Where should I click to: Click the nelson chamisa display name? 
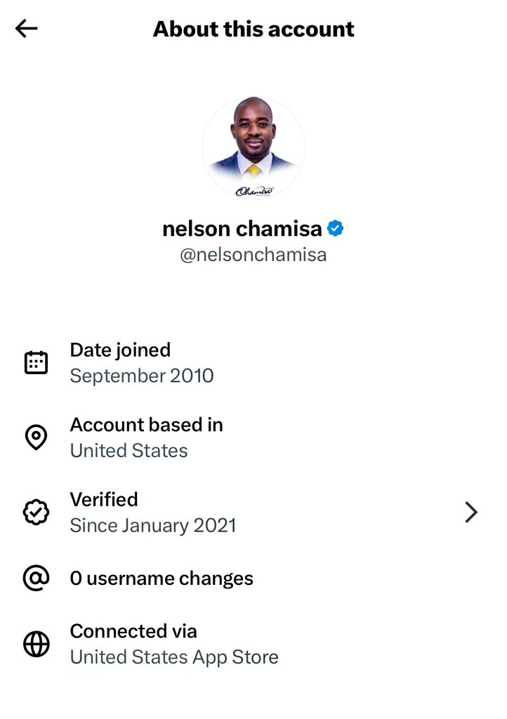pos(242,229)
